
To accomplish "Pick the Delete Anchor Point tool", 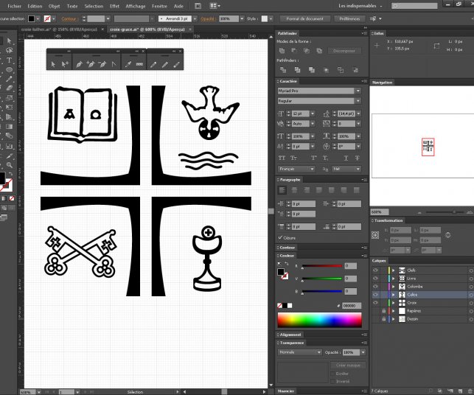I will [102, 64].
